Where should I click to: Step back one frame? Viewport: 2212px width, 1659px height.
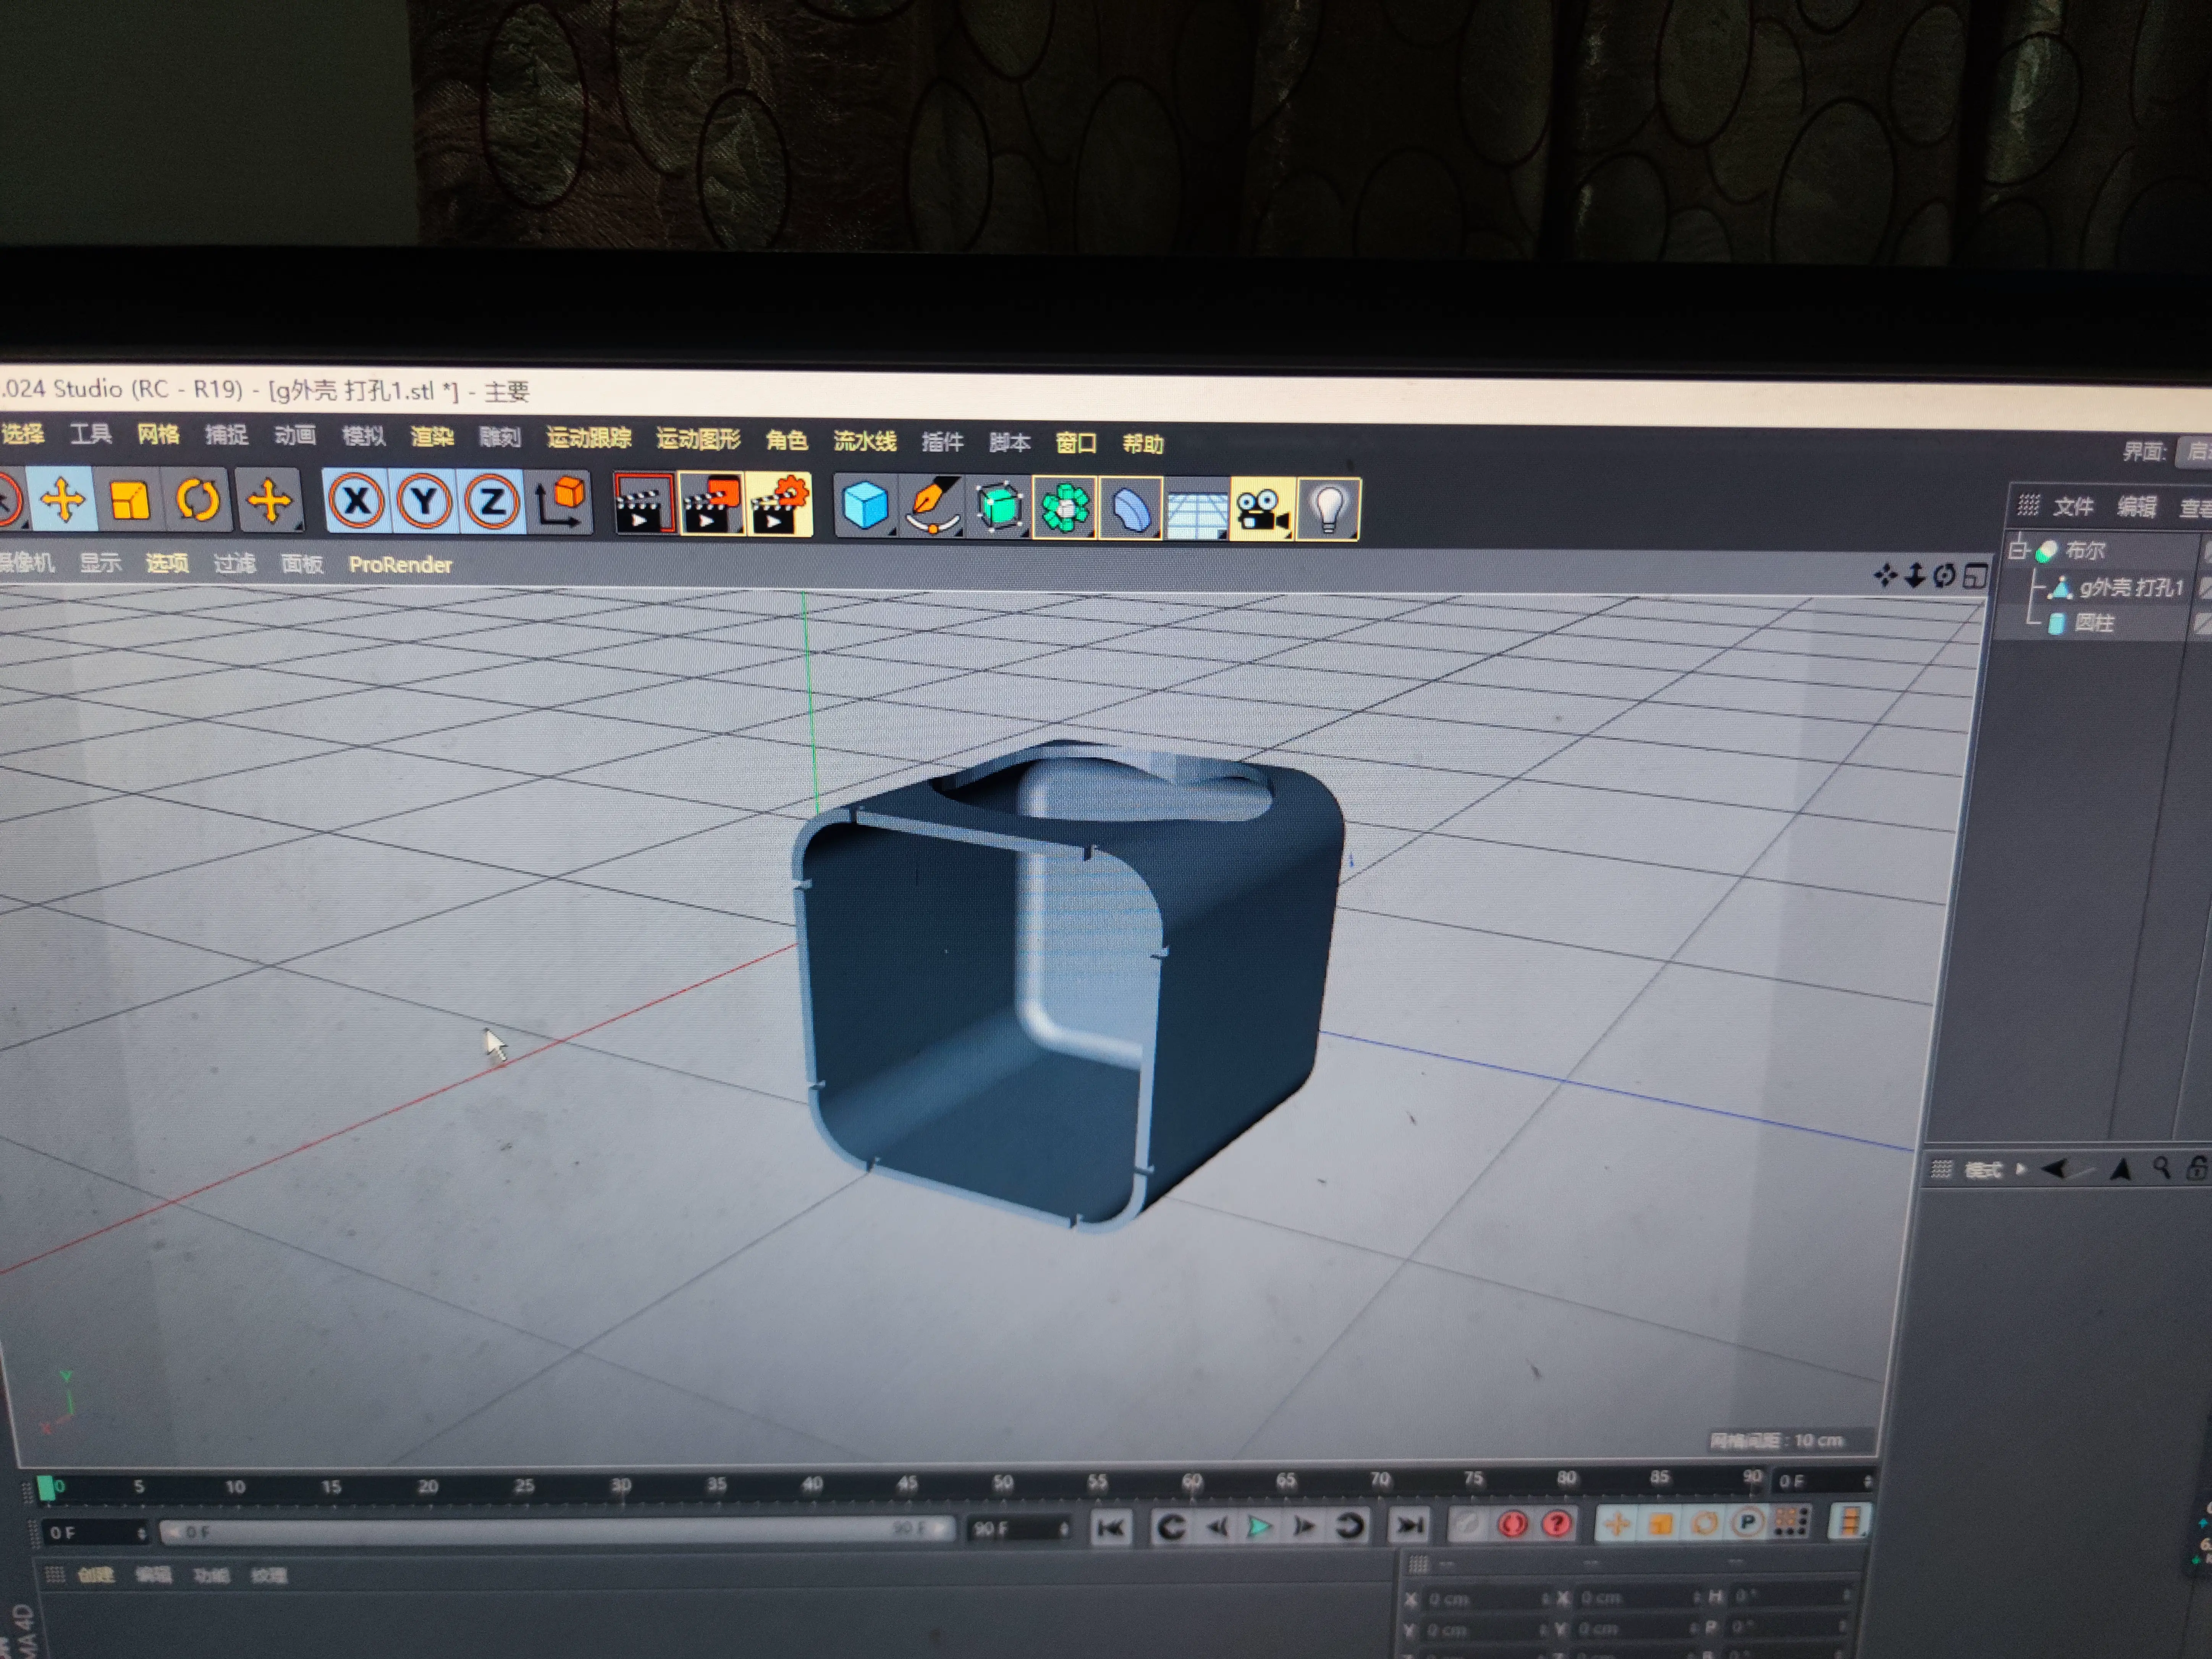[x=1217, y=1527]
